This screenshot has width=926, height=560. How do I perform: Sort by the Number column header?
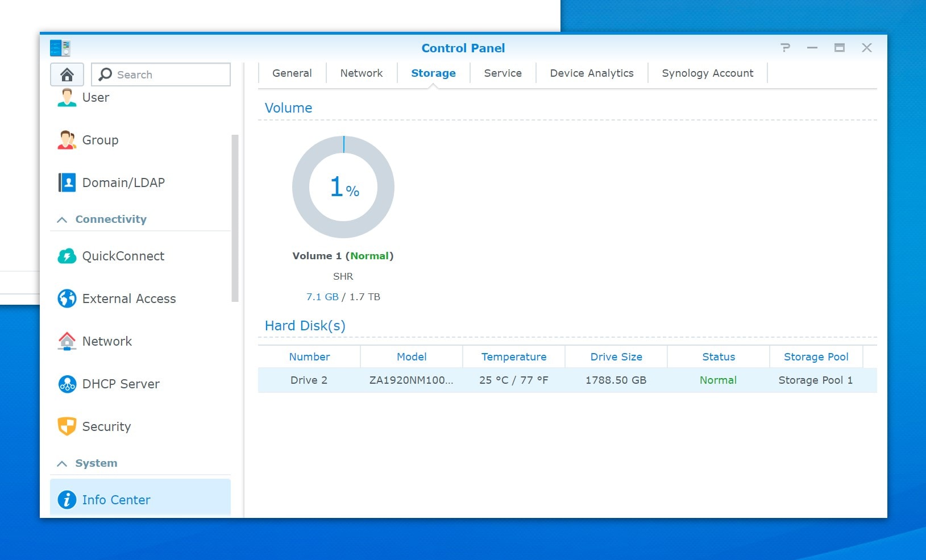(309, 357)
